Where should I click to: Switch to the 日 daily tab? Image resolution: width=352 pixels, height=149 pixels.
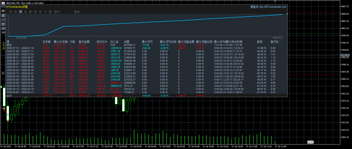point(16,12)
